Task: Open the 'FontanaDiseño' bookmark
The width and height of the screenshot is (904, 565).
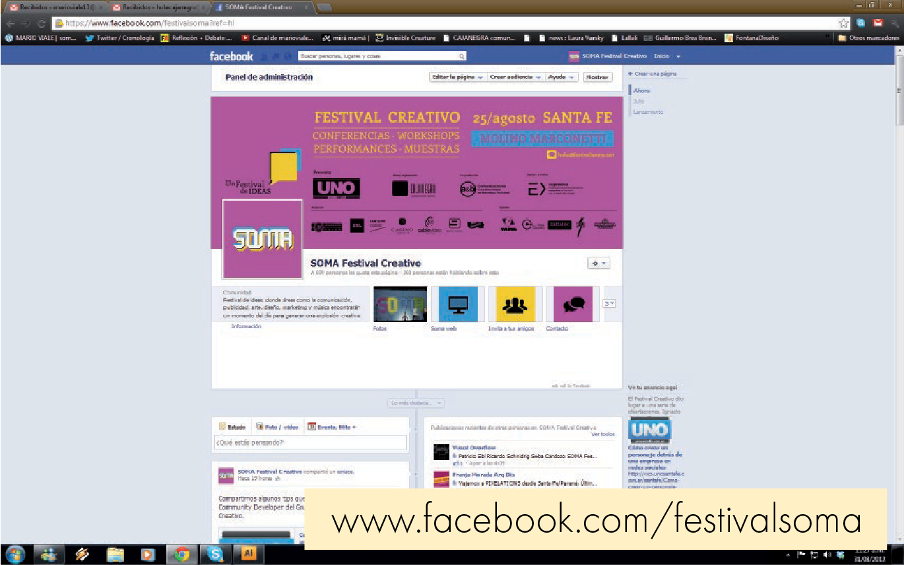Action: click(x=752, y=38)
